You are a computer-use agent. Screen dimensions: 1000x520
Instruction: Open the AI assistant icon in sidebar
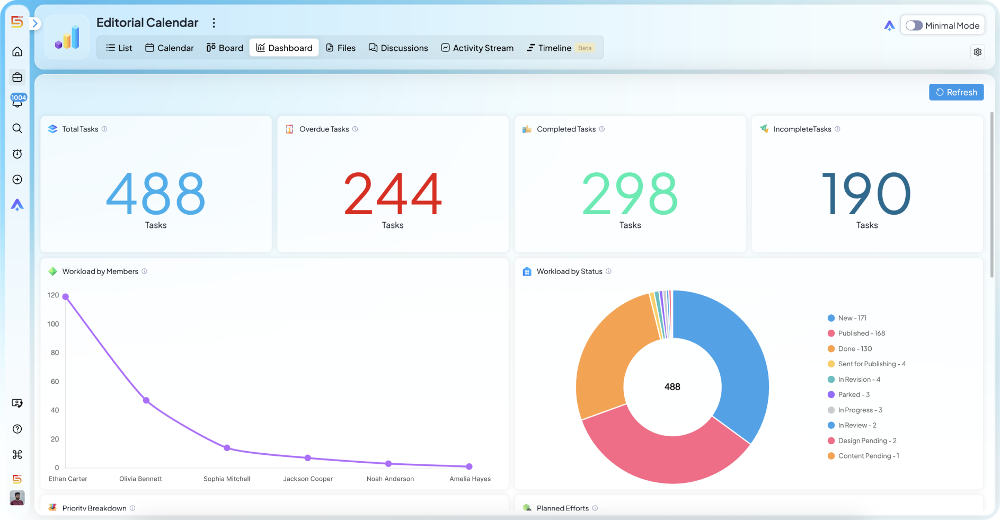coord(17,205)
